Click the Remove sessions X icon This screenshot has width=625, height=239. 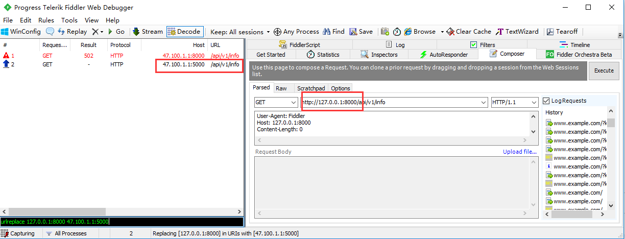(x=95, y=32)
